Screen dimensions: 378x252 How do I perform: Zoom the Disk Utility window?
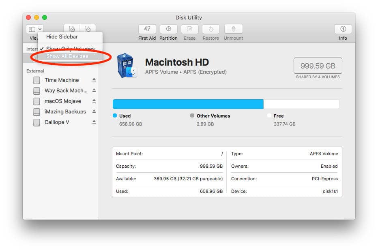[x=45, y=17]
